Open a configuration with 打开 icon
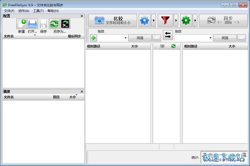The width and height of the screenshot is (250, 166). pyautogui.click(x=32, y=24)
